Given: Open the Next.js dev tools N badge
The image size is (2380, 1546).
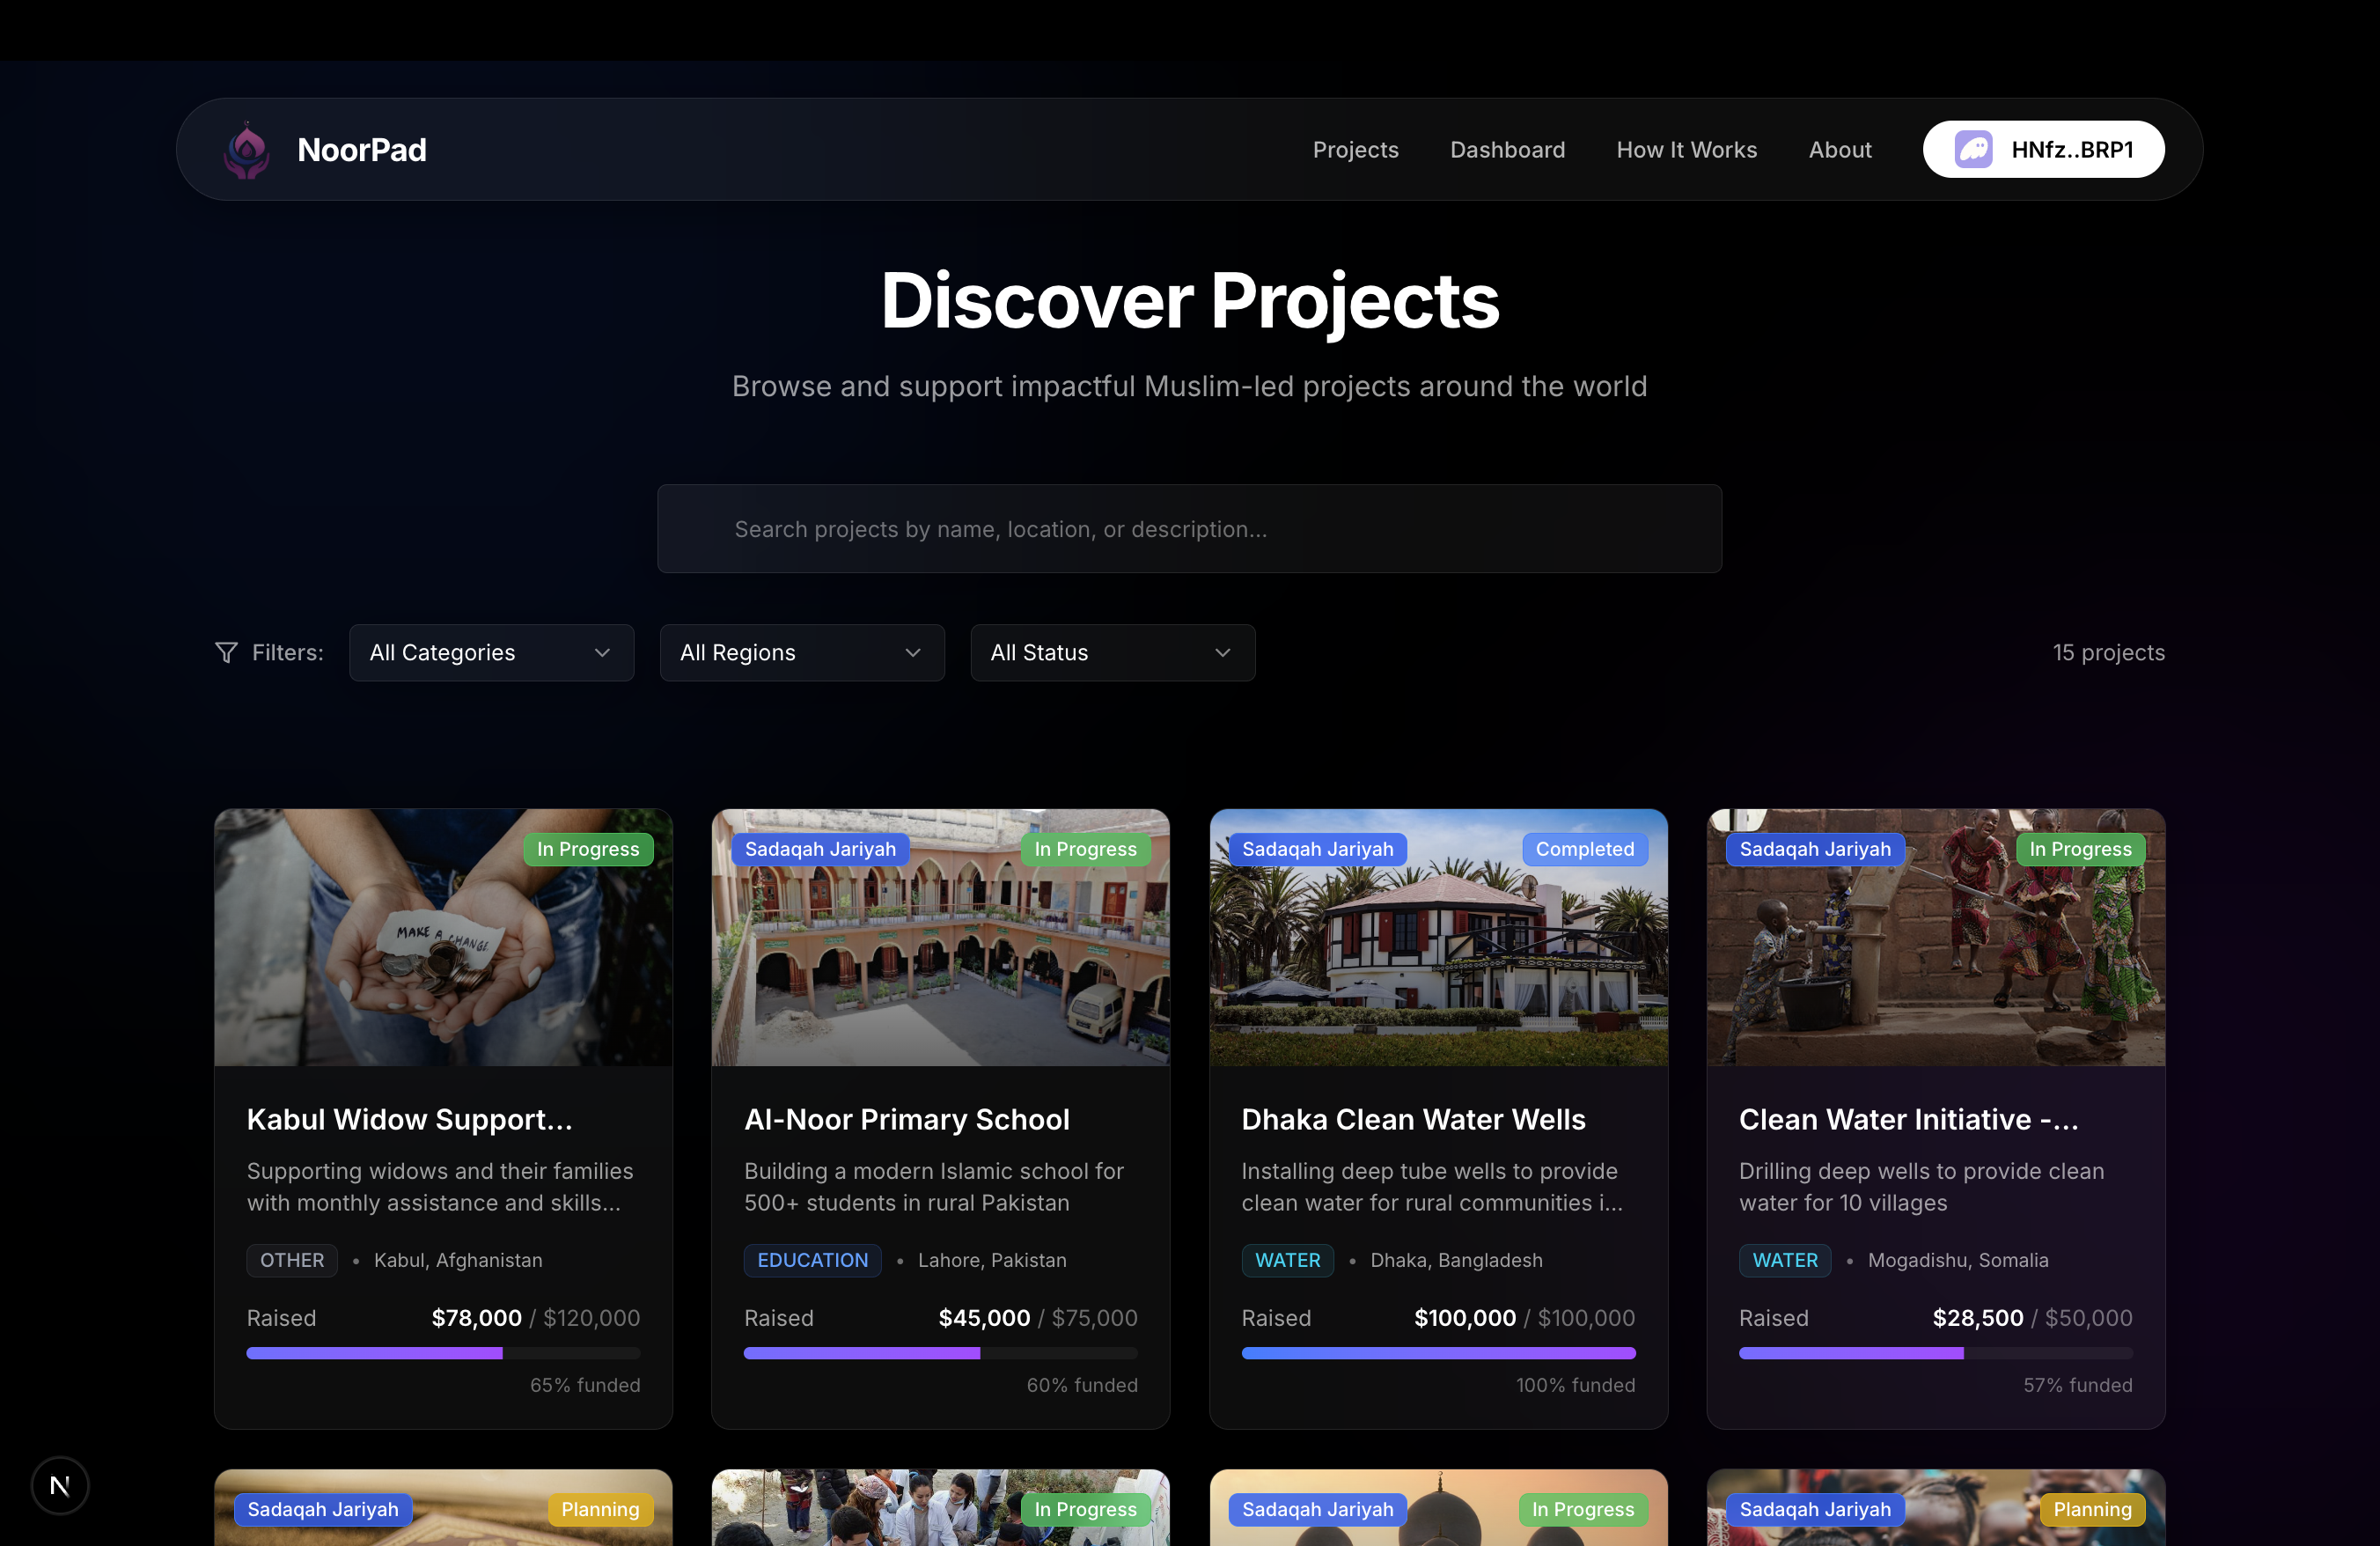Looking at the screenshot, I should 60,1485.
